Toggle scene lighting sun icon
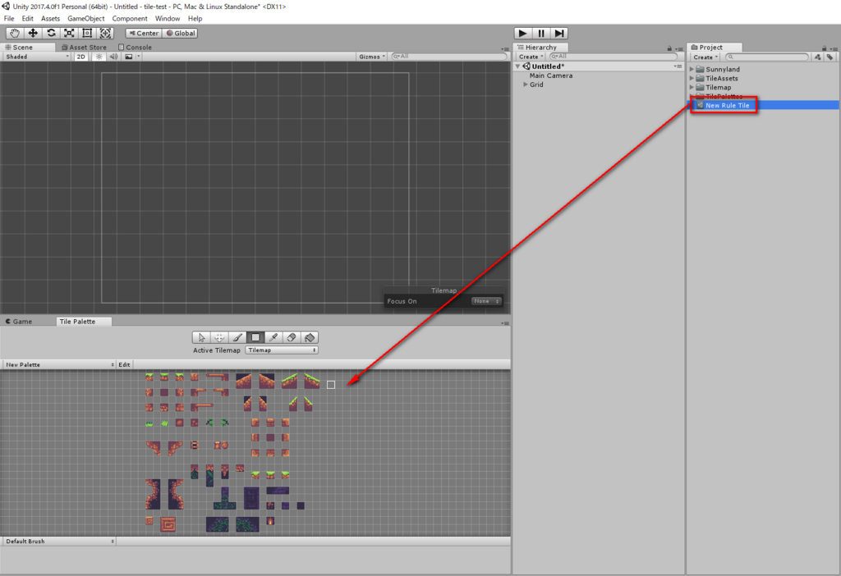The height and width of the screenshot is (576, 841). (99, 57)
